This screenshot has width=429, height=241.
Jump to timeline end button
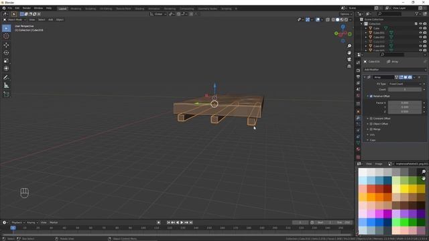click(x=191, y=223)
